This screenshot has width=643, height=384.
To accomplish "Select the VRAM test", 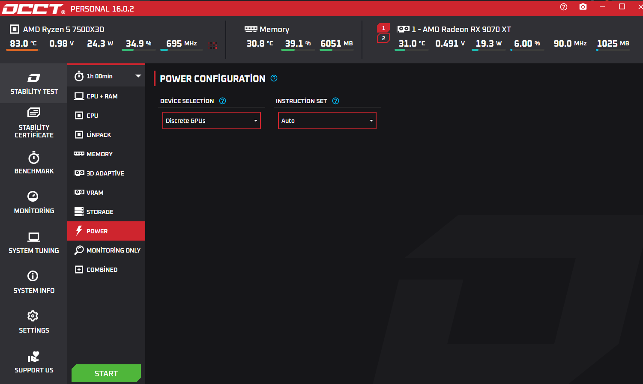I will (106, 193).
